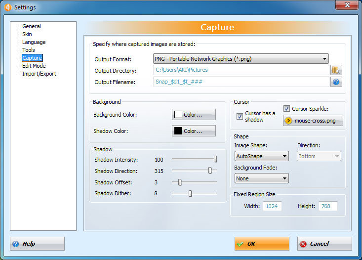
Task: Open the Output Format dropdown
Action: tap(241, 59)
